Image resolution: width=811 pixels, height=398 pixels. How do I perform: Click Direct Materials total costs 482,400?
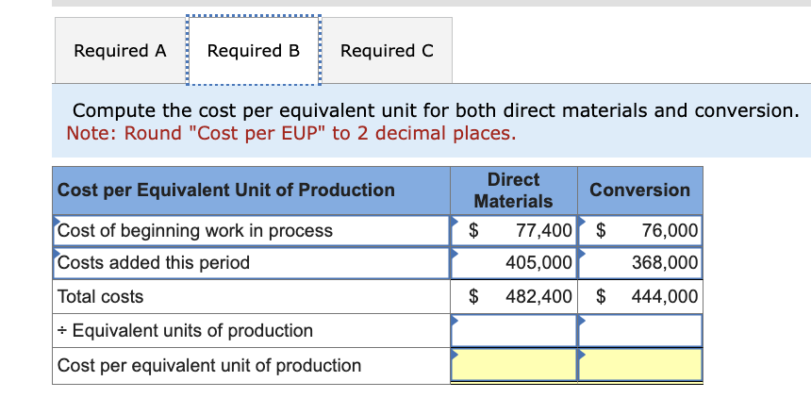click(x=514, y=296)
